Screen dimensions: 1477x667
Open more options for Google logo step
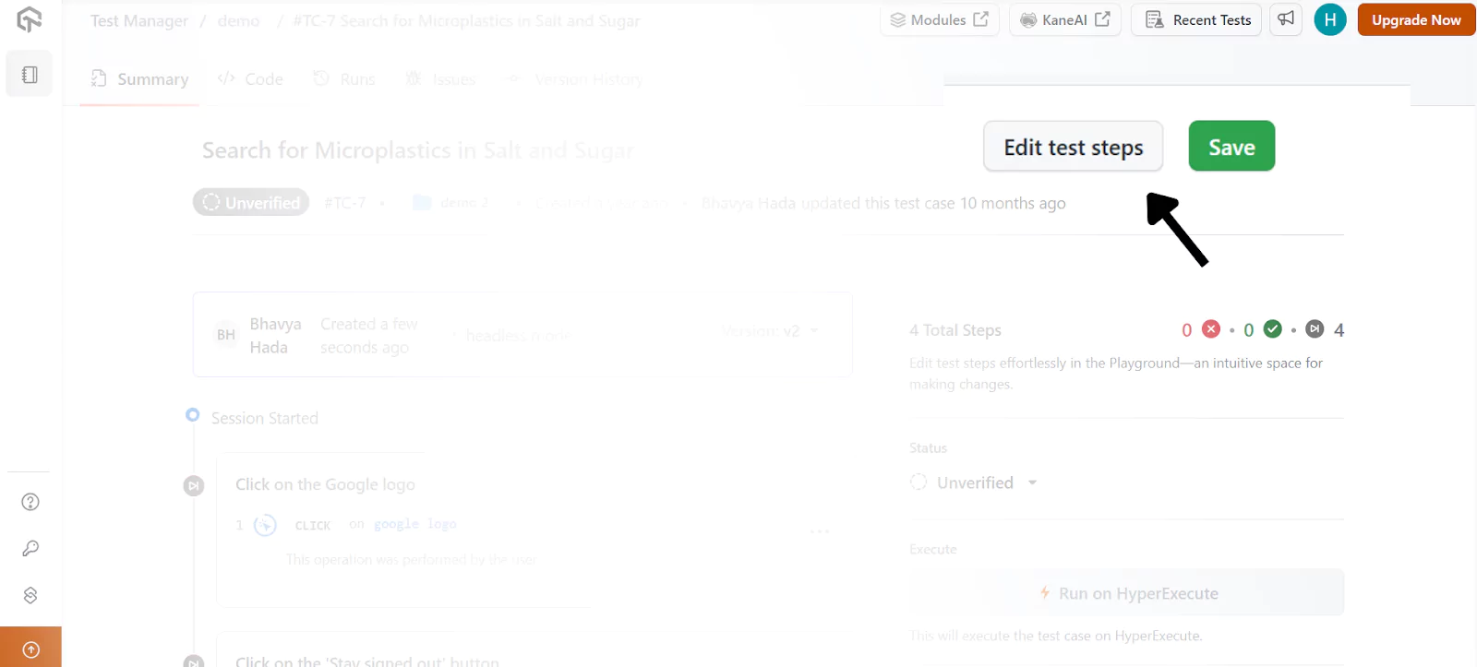point(820,531)
